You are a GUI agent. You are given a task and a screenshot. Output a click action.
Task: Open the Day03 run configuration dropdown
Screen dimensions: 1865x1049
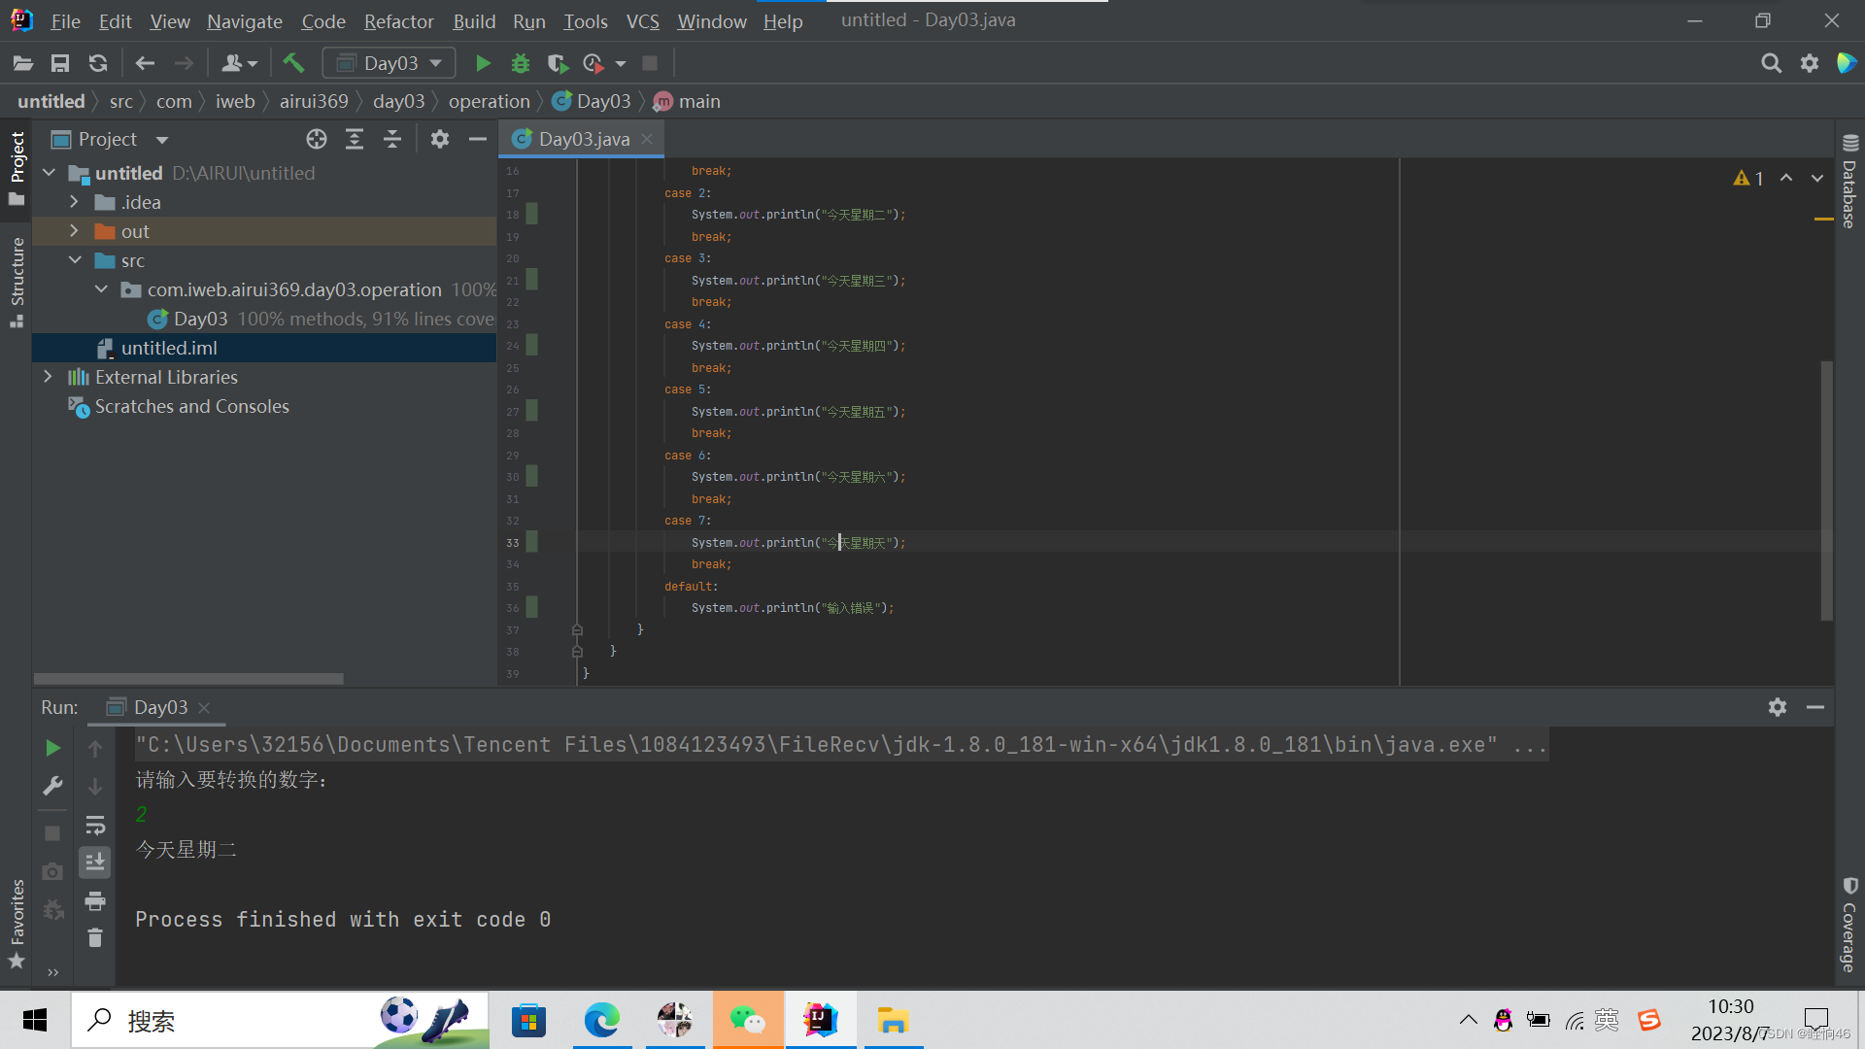pyautogui.click(x=390, y=64)
